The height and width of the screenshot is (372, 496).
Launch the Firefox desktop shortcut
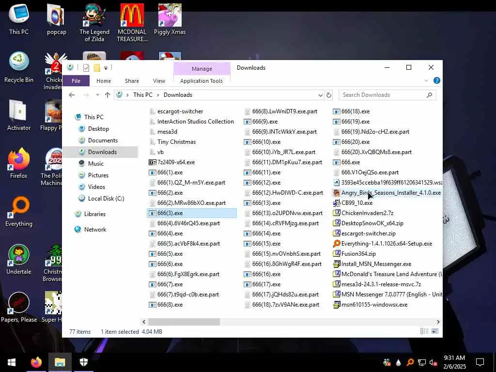tap(19, 163)
